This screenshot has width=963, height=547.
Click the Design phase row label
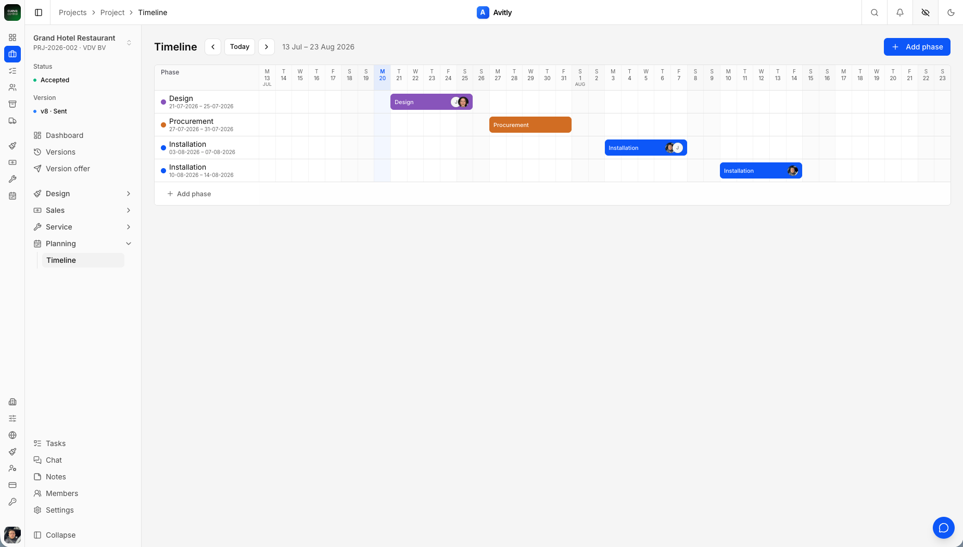(181, 98)
